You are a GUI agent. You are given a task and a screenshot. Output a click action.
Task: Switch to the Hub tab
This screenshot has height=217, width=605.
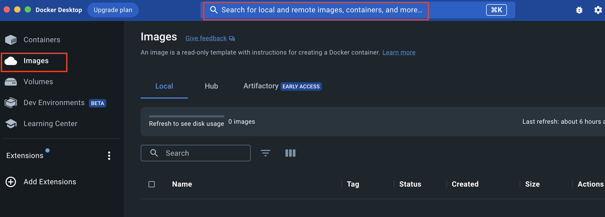coord(211,86)
